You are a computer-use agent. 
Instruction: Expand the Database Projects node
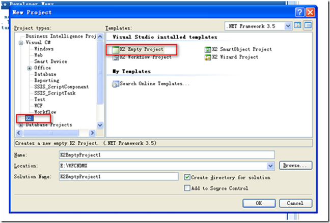21,125
